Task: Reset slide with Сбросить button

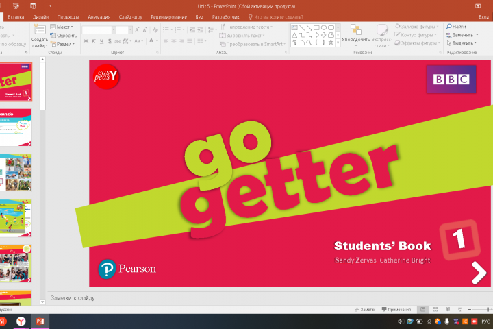Action: pyautogui.click(x=64, y=36)
